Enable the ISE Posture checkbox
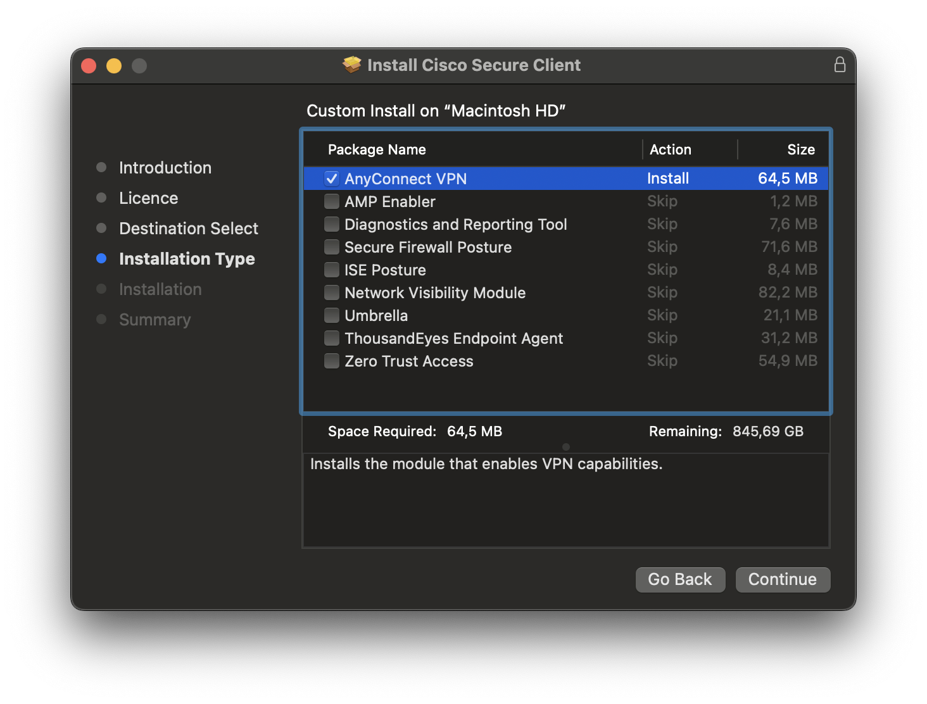 (x=332, y=270)
